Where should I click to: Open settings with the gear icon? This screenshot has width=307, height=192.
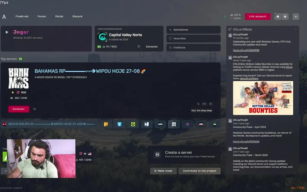click(x=285, y=17)
